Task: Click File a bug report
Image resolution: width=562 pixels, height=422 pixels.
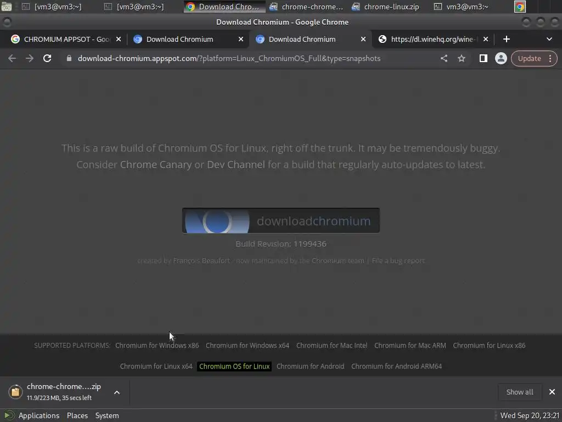Action: (398, 261)
